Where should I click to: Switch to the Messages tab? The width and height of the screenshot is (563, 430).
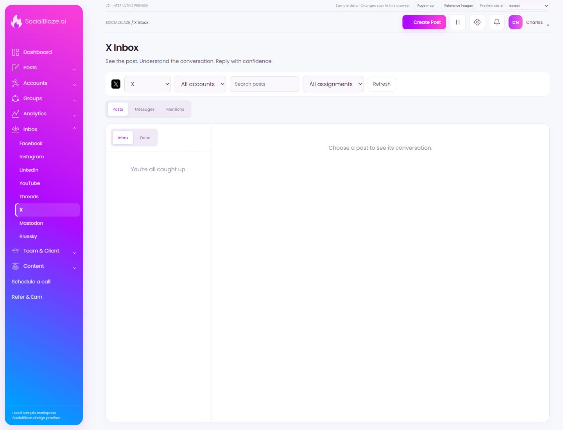point(145,109)
